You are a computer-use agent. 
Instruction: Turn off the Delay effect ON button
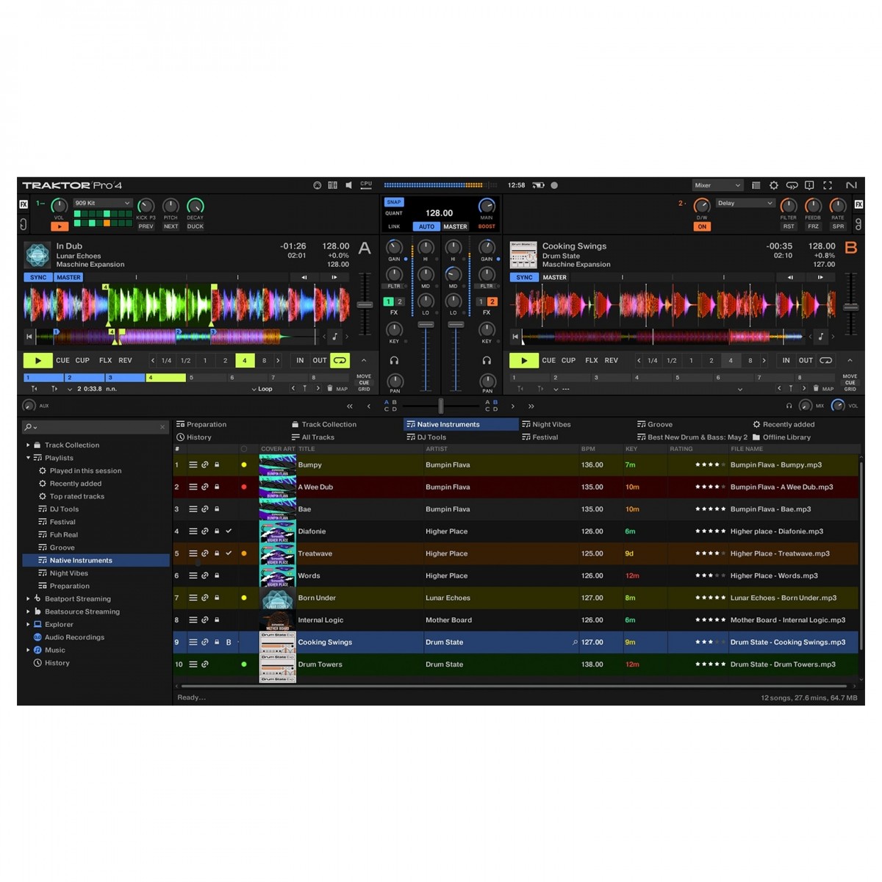pos(702,227)
